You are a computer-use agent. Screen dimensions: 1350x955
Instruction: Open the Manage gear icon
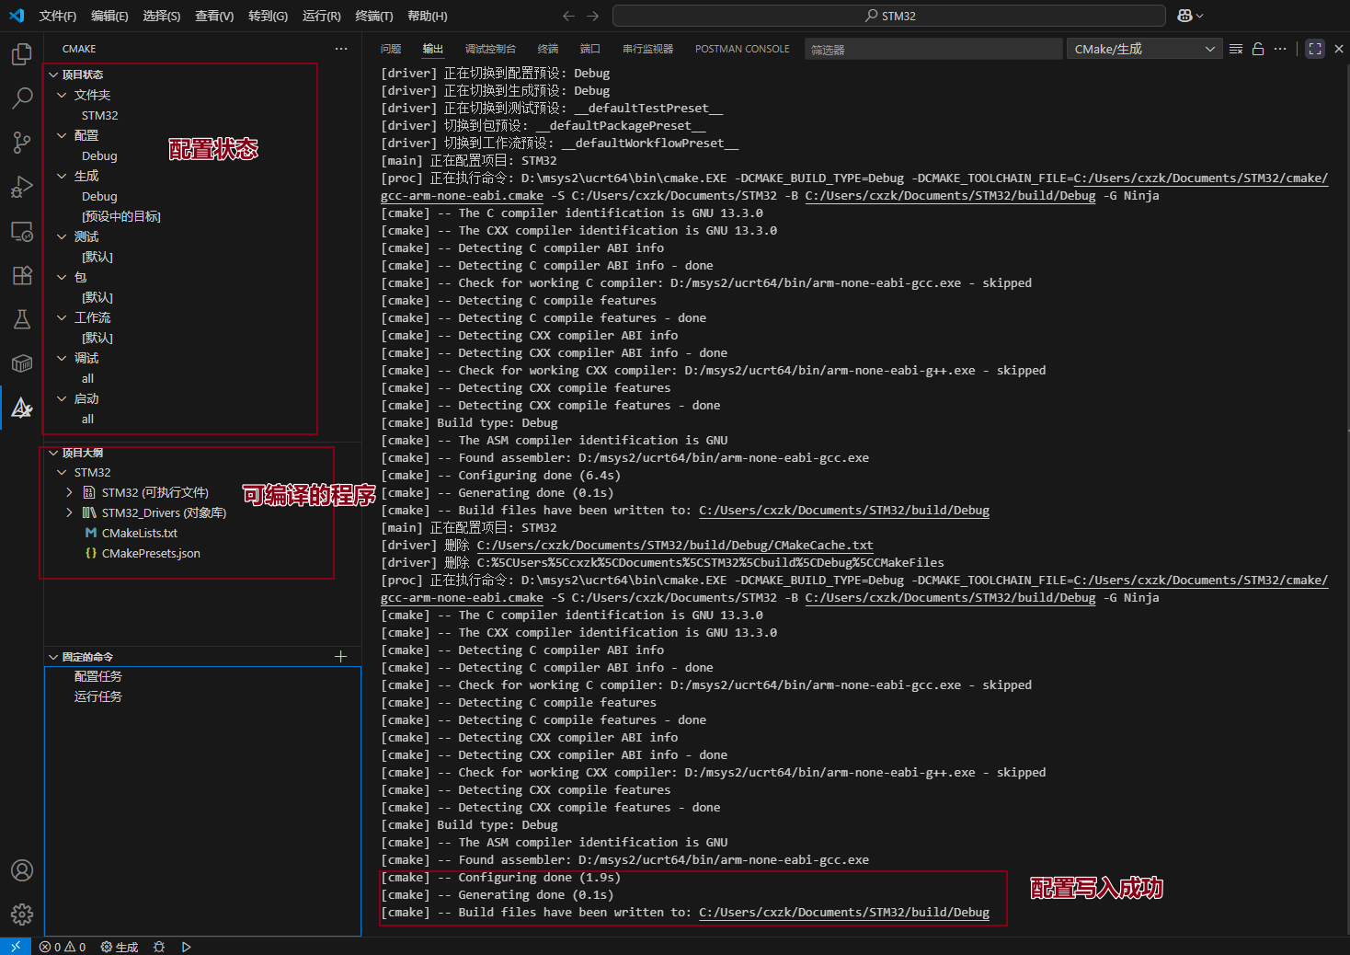pyautogui.click(x=22, y=914)
